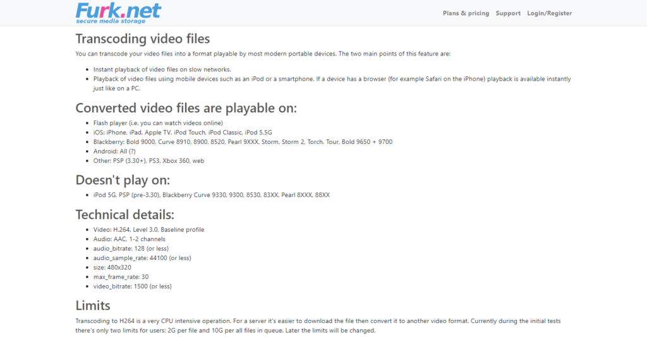This screenshot has width=647, height=337.
Task: Click "audio_sample_rate: 44100" line
Action: coord(142,258)
